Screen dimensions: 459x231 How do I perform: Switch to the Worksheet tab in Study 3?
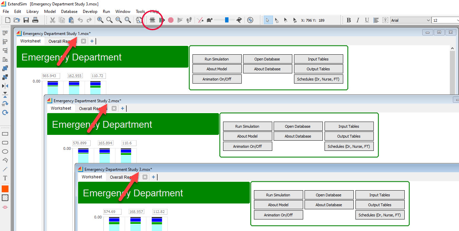(92, 177)
